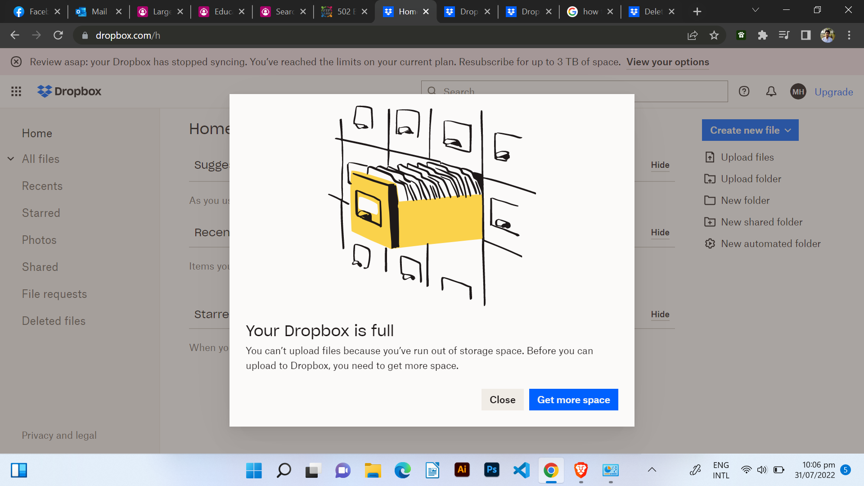Open the Deleted files sidebar item
Viewport: 864px width, 486px height.
click(54, 321)
